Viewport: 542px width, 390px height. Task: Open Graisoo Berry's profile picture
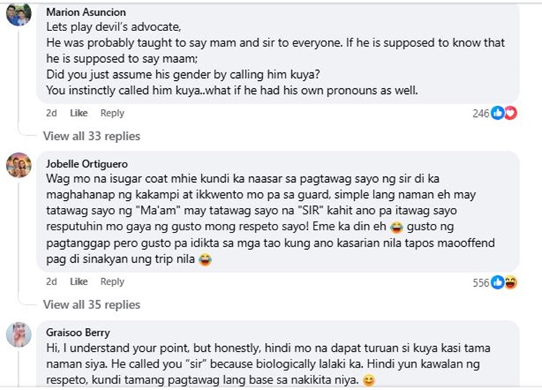18,334
